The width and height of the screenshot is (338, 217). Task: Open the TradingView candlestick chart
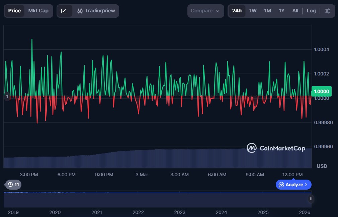click(96, 11)
